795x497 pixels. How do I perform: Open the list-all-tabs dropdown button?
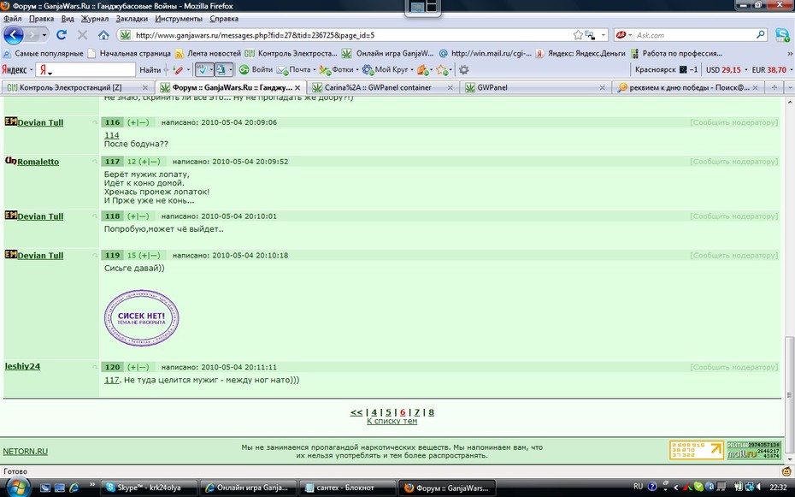click(789, 87)
